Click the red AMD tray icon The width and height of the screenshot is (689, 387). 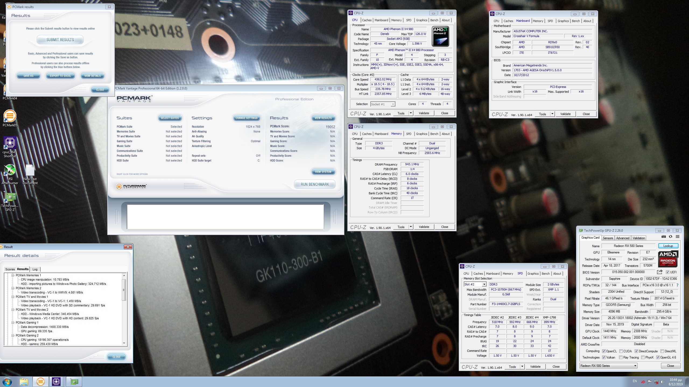click(x=643, y=382)
